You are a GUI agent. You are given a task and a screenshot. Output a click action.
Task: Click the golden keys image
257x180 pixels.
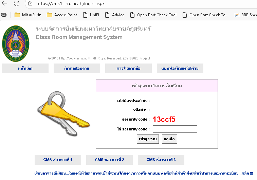61,109
